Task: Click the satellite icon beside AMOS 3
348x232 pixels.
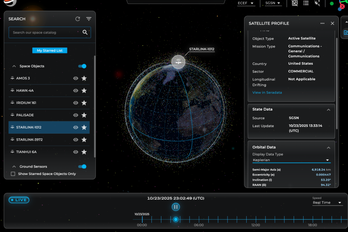Action: [x=13, y=78]
